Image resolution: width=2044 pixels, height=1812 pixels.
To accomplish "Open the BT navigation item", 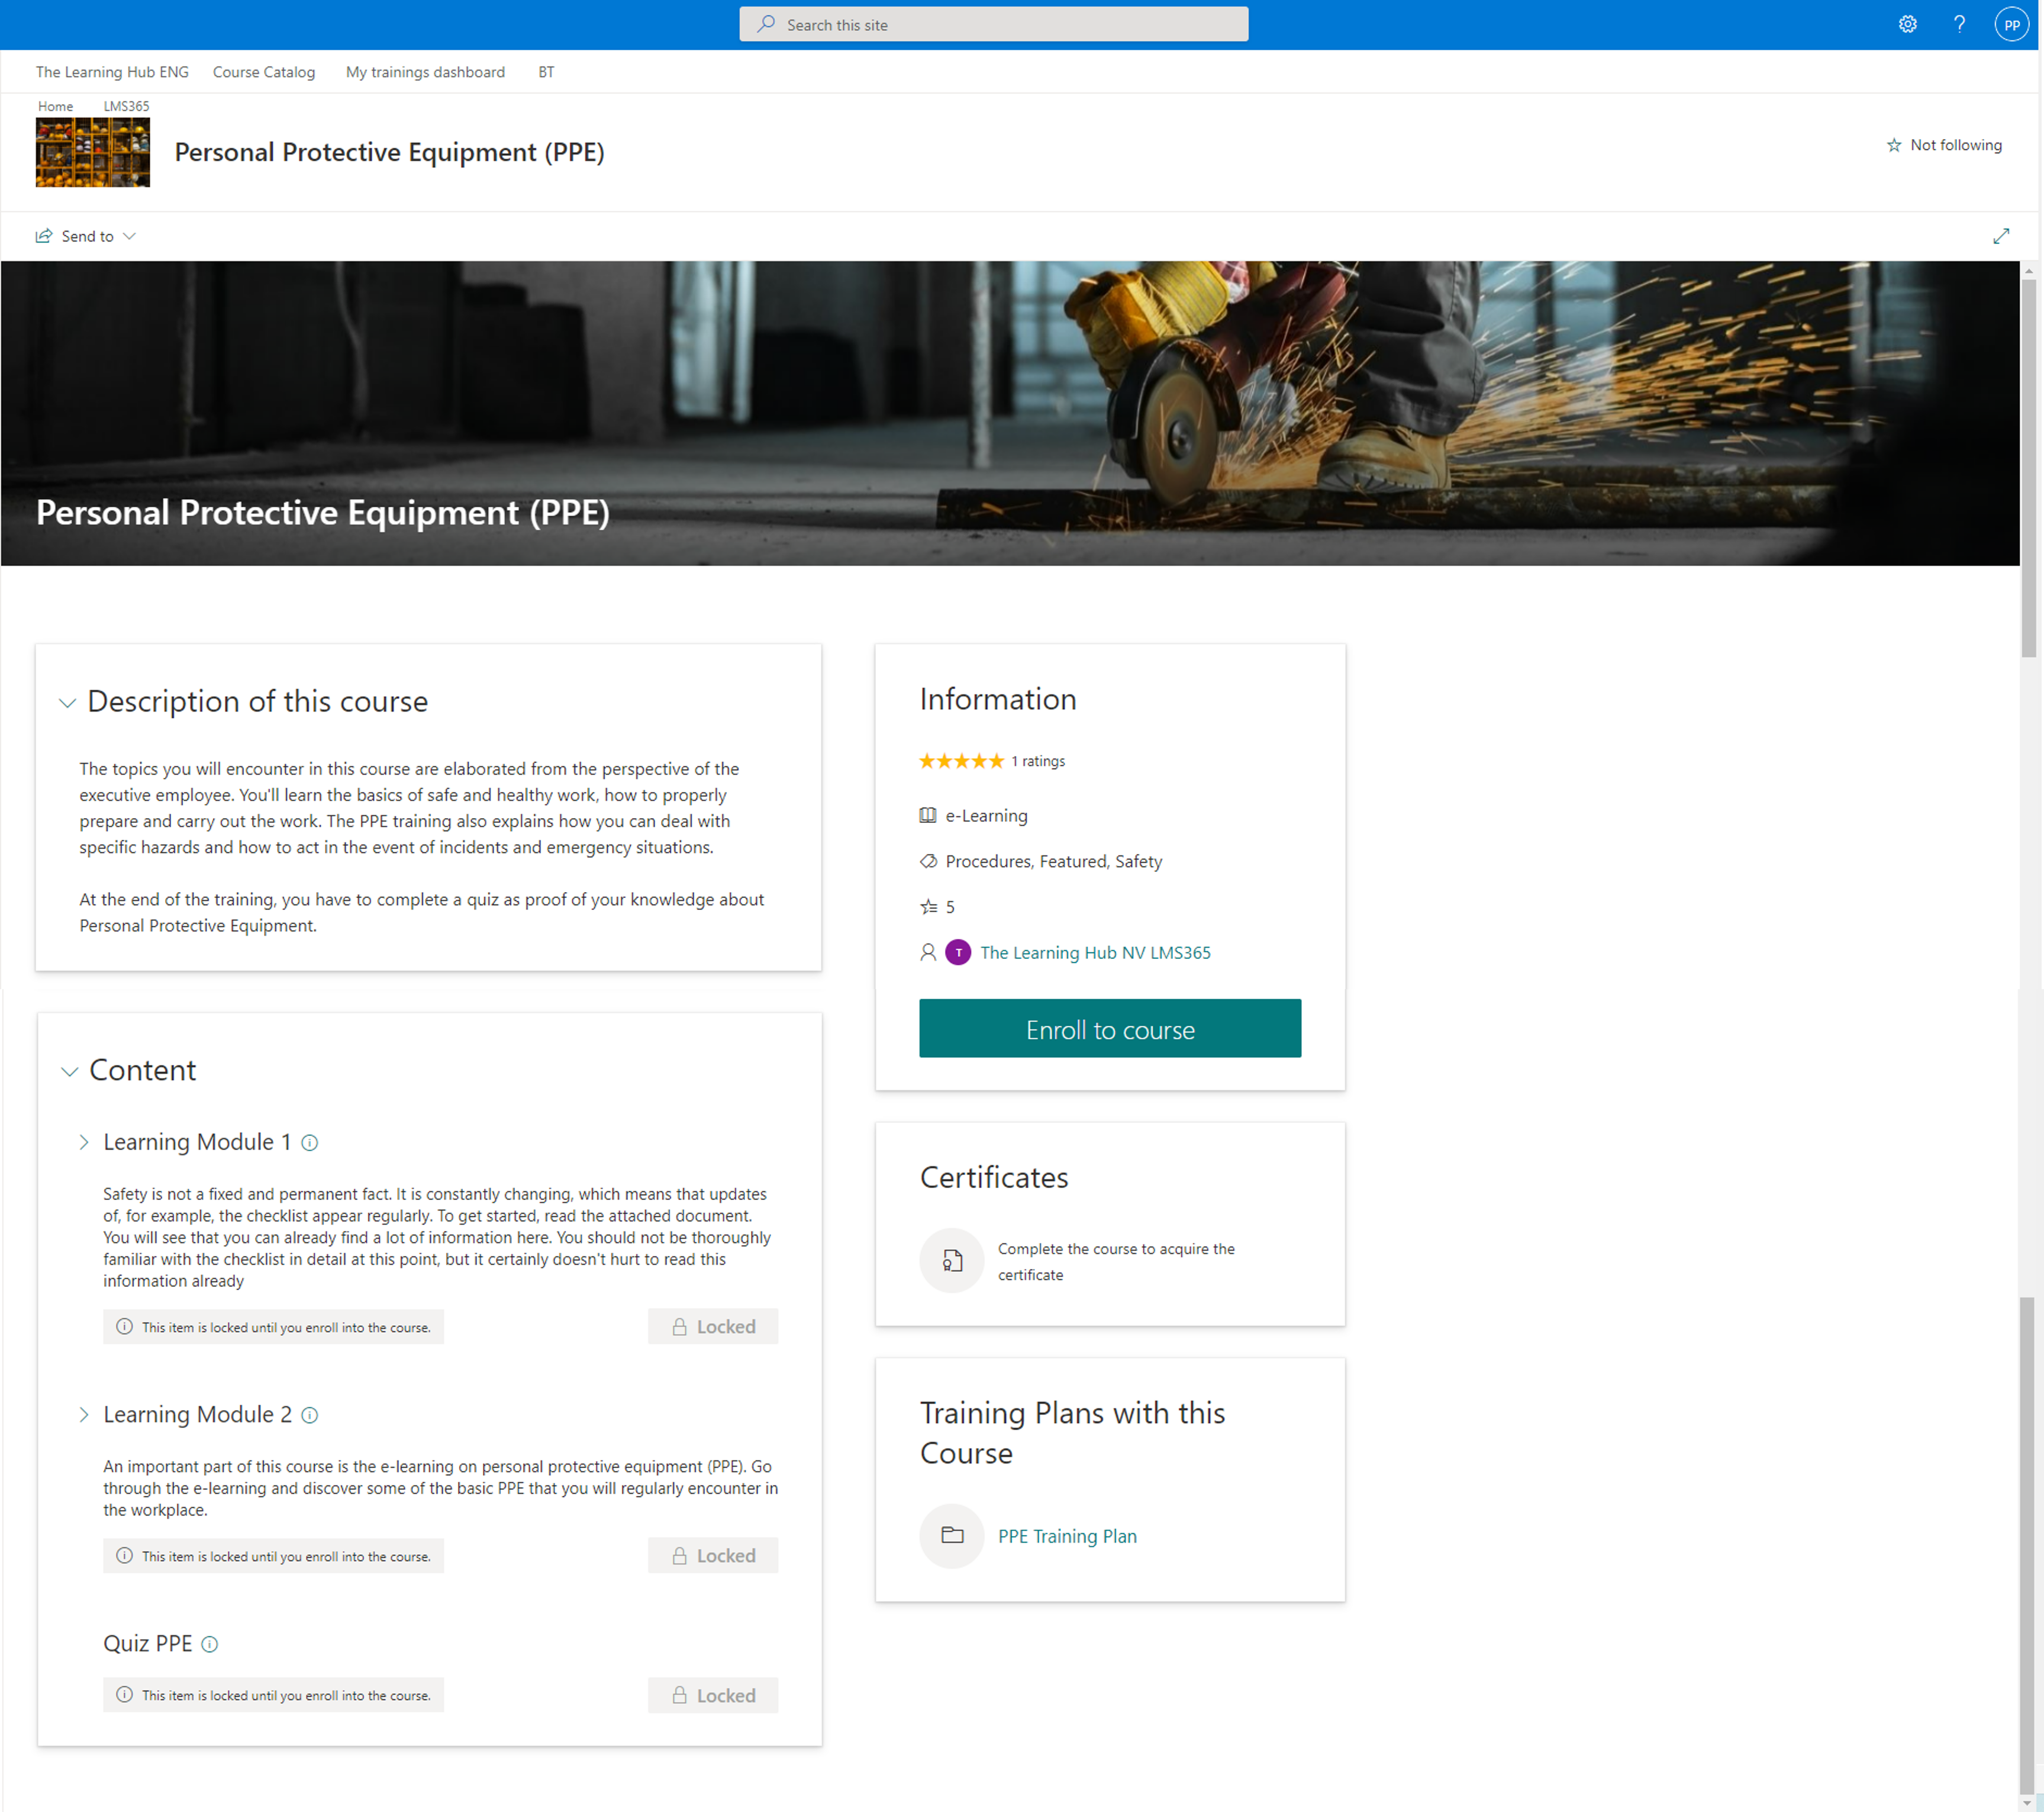I will tap(546, 72).
